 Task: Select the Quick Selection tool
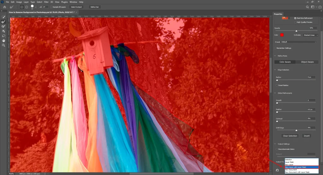(x=3, y=17)
